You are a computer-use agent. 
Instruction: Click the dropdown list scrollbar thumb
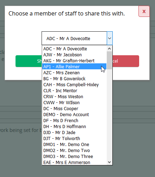[109, 60]
